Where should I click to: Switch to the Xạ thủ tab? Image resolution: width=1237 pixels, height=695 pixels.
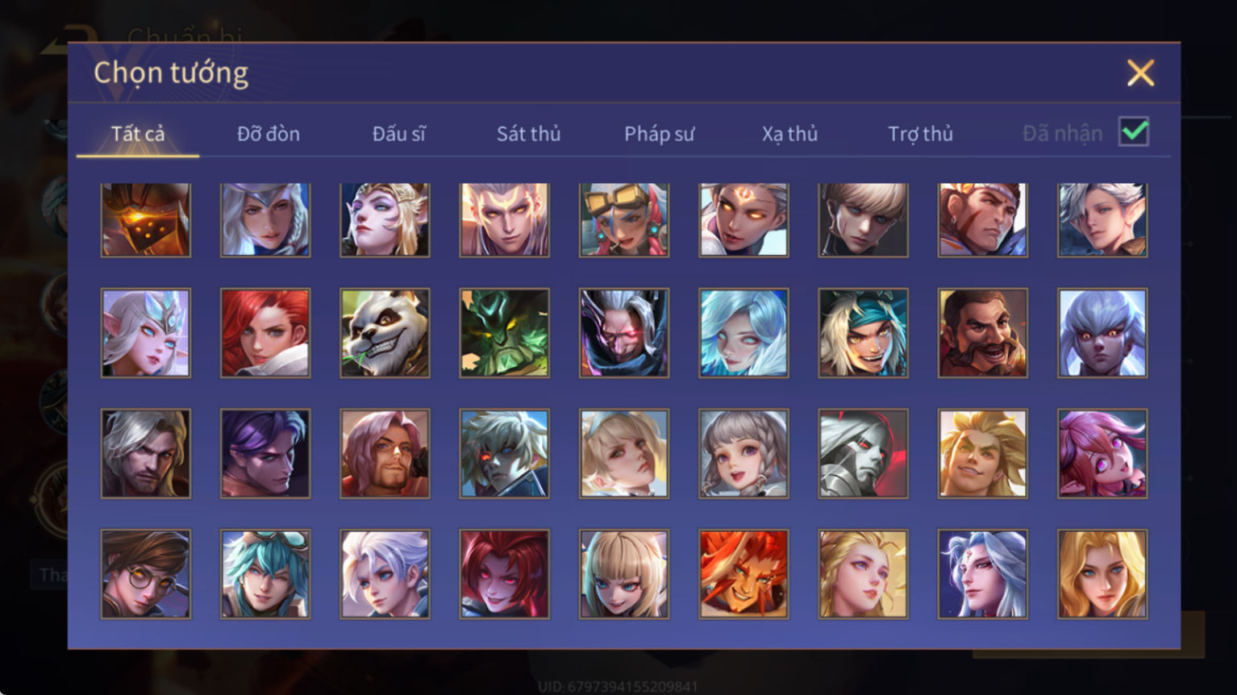click(x=789, y=134)
